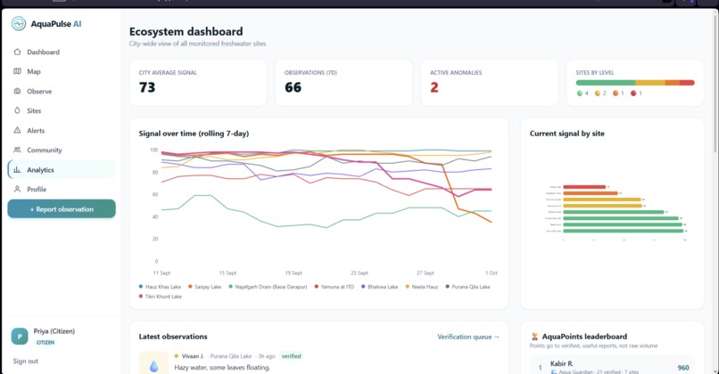Click the Sites by level color bar
Screen dimensions: 719x374
[635, 83]
